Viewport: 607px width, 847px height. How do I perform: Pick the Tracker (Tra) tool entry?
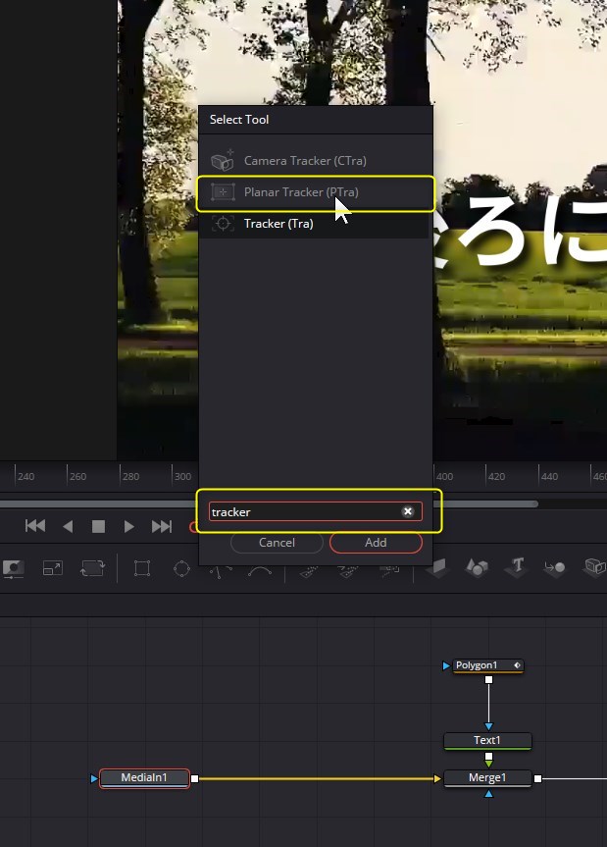point(314,223)
